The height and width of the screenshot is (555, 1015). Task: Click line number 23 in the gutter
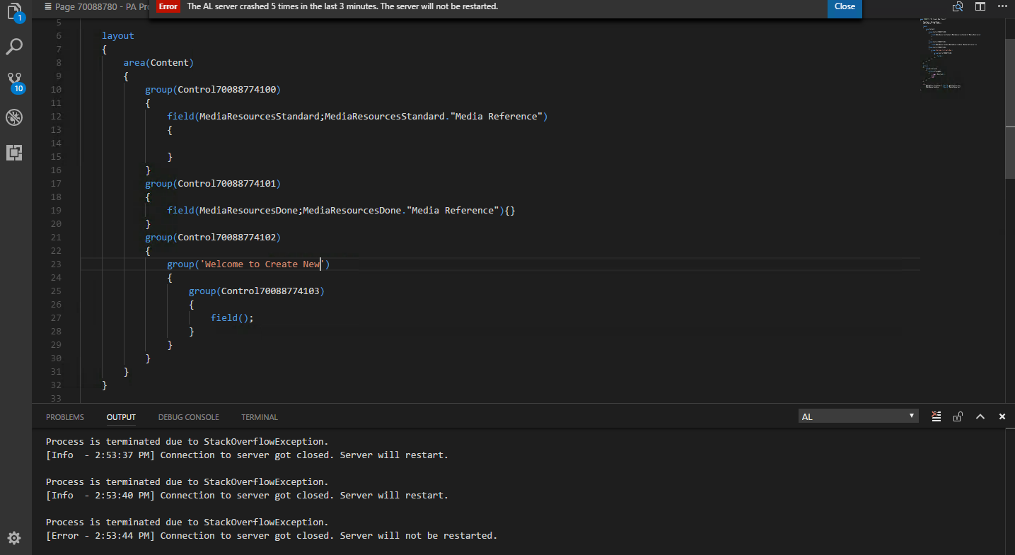coord(57,264)
